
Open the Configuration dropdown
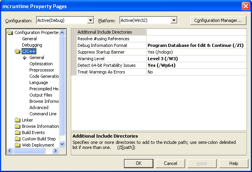pyautogui.click(x=91, y=20)
